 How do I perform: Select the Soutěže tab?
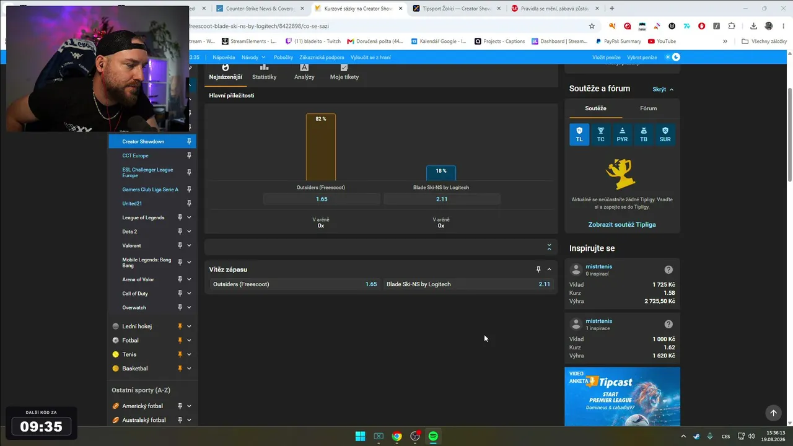596,108
